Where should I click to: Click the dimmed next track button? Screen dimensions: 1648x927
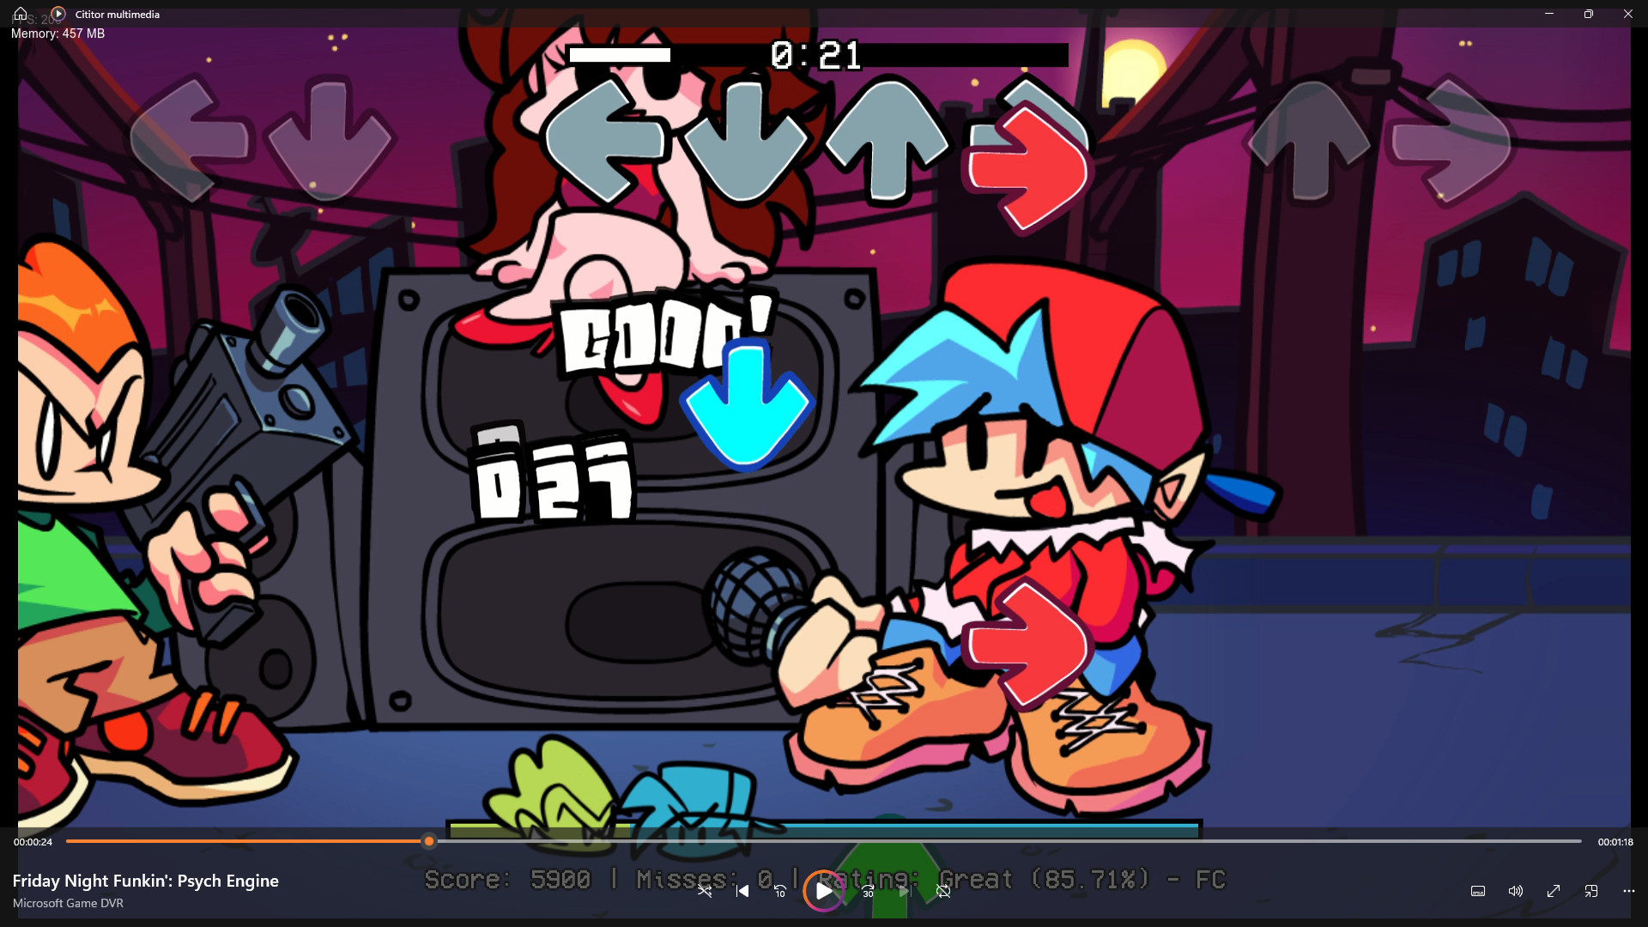tap(906, 891)
